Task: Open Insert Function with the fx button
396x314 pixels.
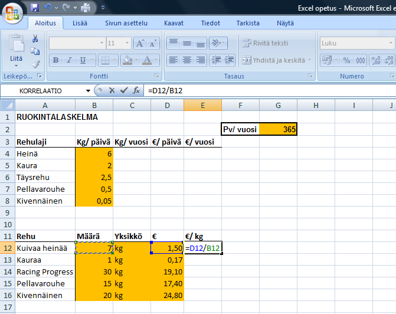Action: click(x=136, y=90)
